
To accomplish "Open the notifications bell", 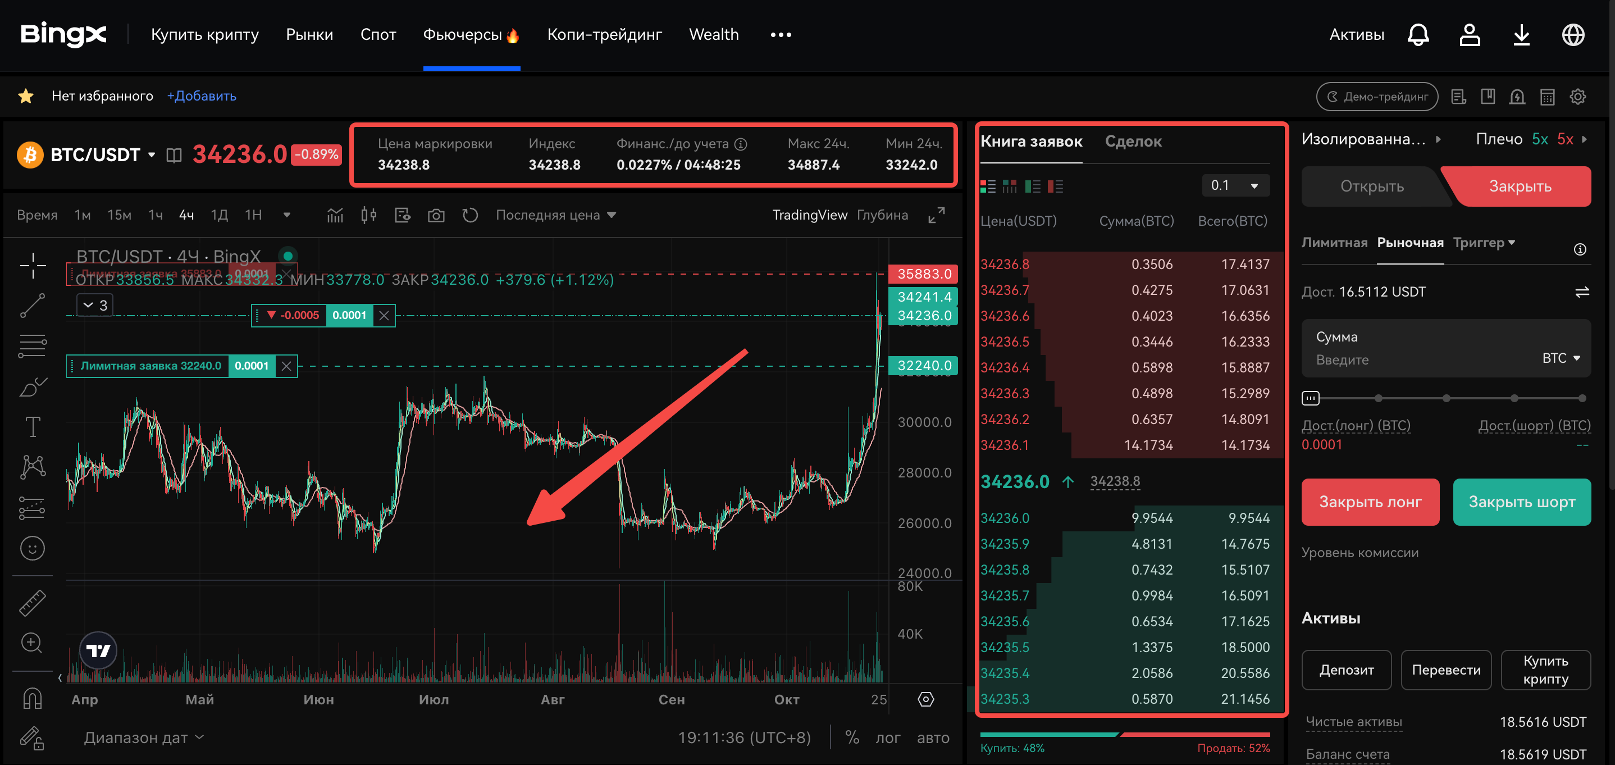I will point(1418,35).
